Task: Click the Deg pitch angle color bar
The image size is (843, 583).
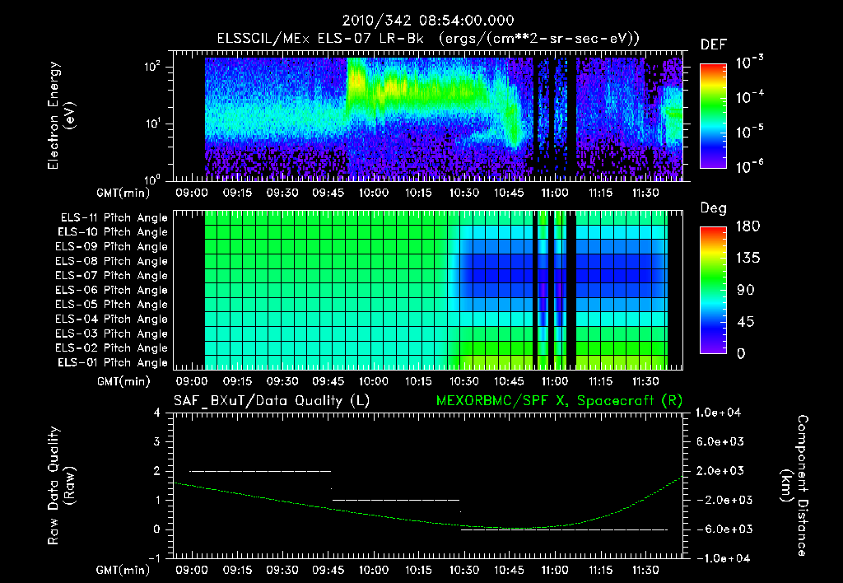Action: click(x=713, y=290)
